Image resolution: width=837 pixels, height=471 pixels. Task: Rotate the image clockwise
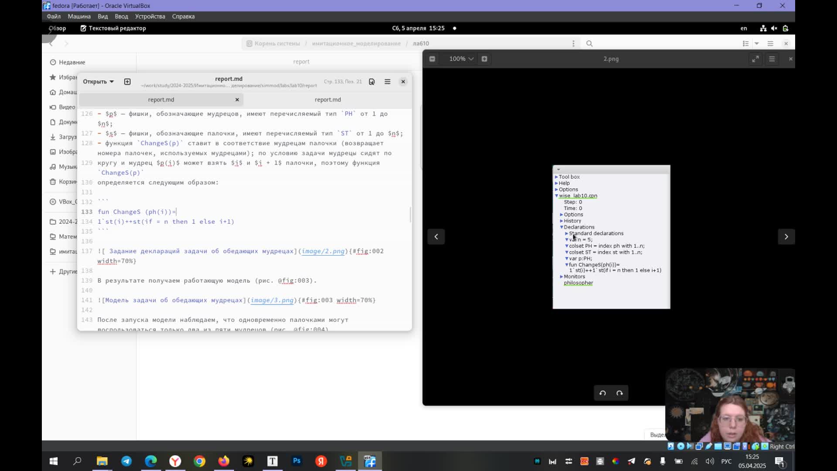click(x=619, y=393)
